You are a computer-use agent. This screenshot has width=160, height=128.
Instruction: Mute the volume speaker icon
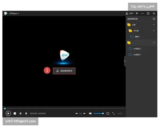click(90, 113)
